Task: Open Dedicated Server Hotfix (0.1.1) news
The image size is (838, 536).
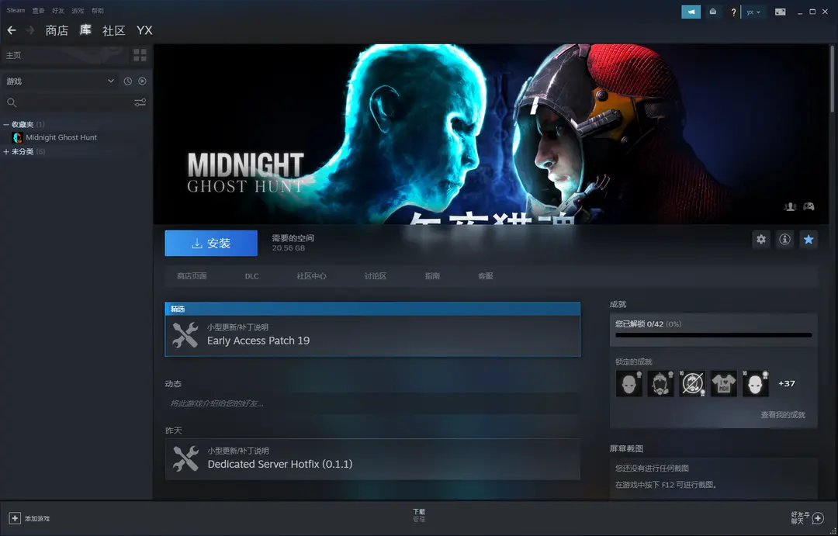Action: pos(372,459)
